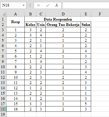Select column F header
This screenshot has height=117, width=109.
[100, 14]
